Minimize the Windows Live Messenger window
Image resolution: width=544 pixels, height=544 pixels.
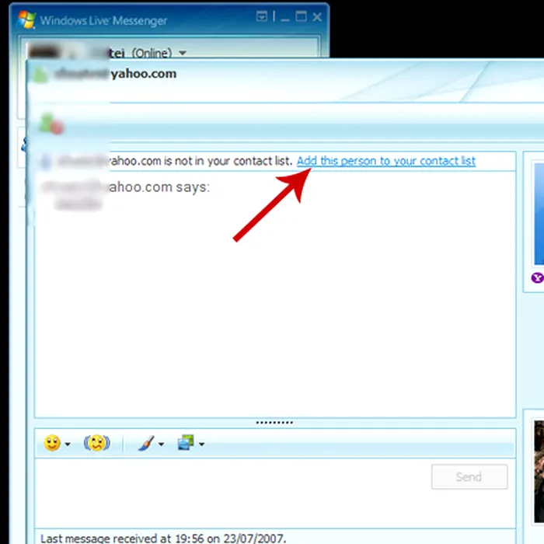[285, 18]
